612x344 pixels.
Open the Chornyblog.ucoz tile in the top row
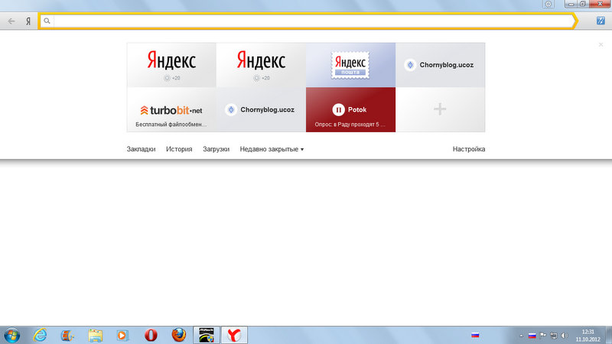tap(441, 65)
